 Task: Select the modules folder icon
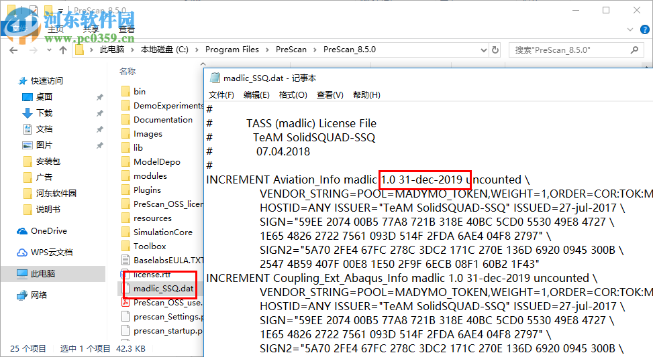click(125, 175)
